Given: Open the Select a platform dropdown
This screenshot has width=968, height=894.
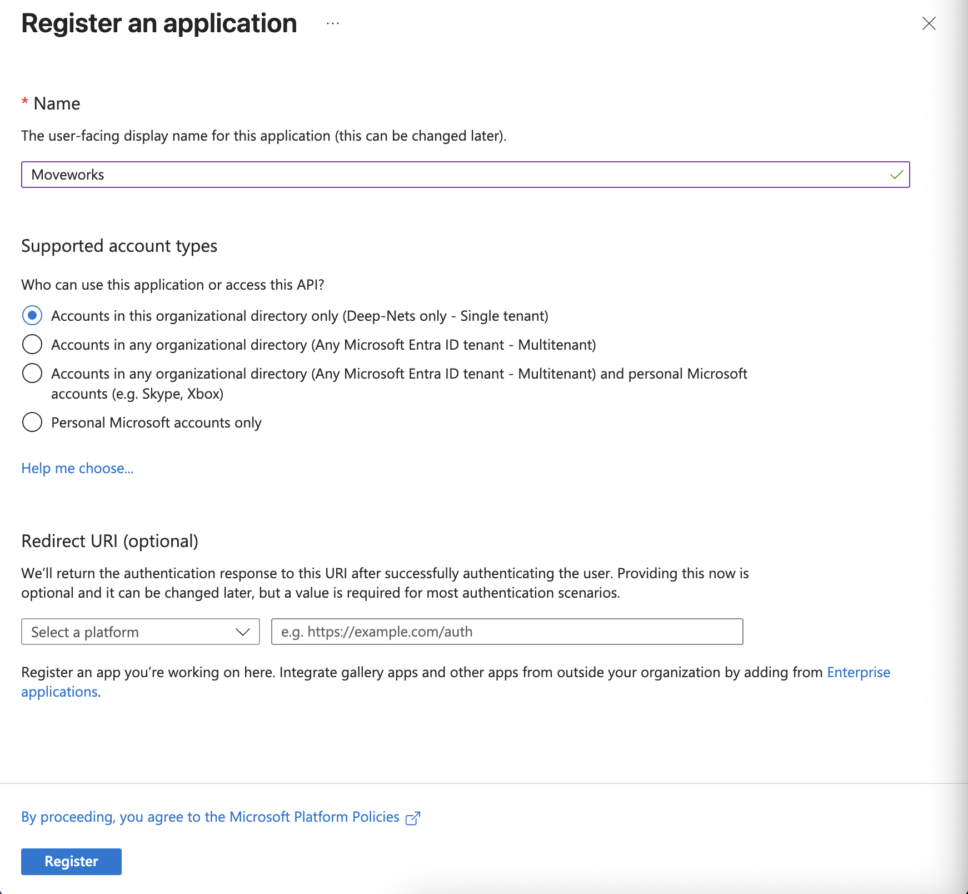Looking at the screenshot, I should click(141, 632).
